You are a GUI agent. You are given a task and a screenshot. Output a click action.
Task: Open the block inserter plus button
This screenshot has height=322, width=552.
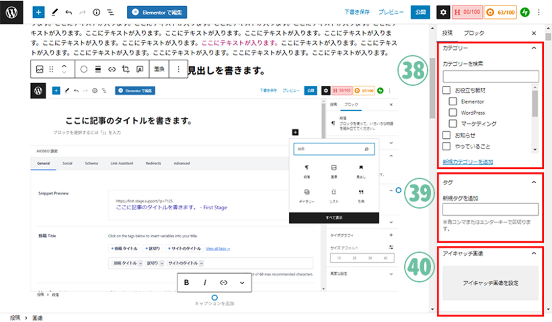tap(39, 12)
